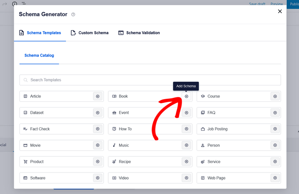This screenshot has width=299, height=194.
Task: Click the Preview button in top bar
Action: point(277,4)
